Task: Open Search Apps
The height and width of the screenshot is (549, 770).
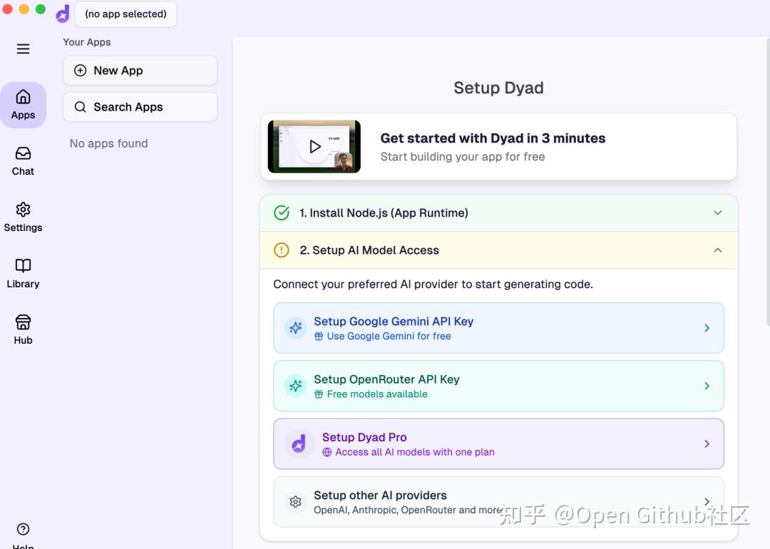Action: point(140,107)
